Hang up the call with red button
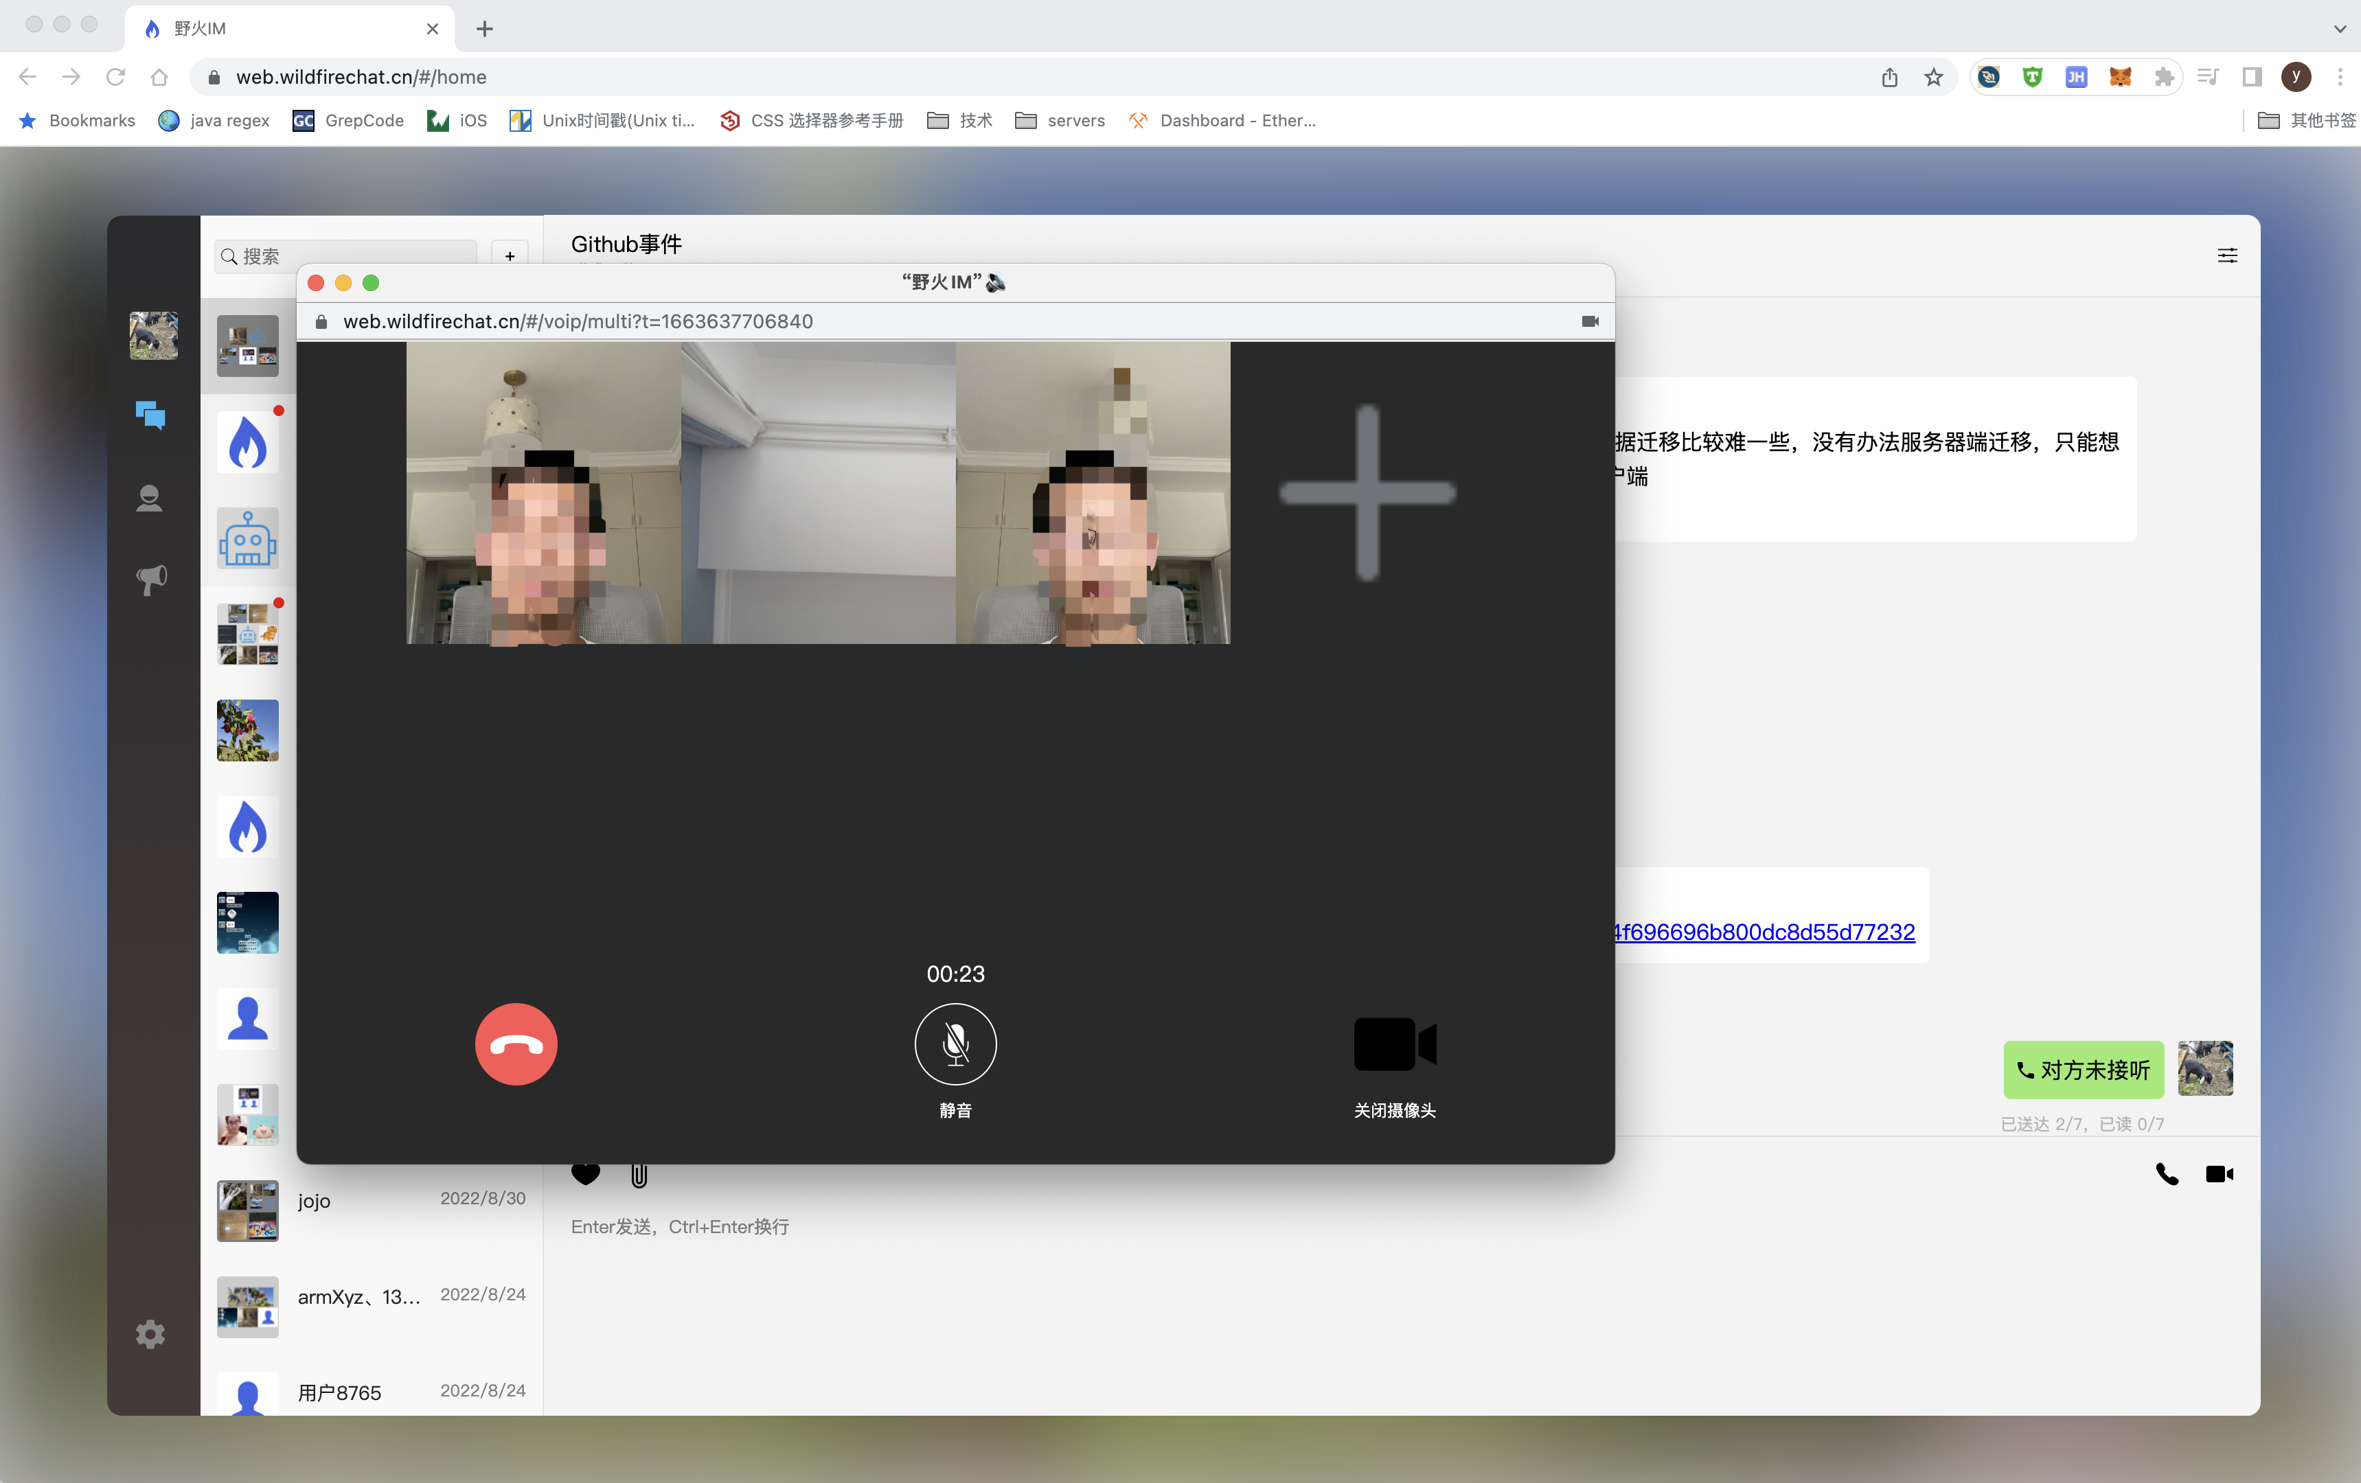 (516, 1044)
